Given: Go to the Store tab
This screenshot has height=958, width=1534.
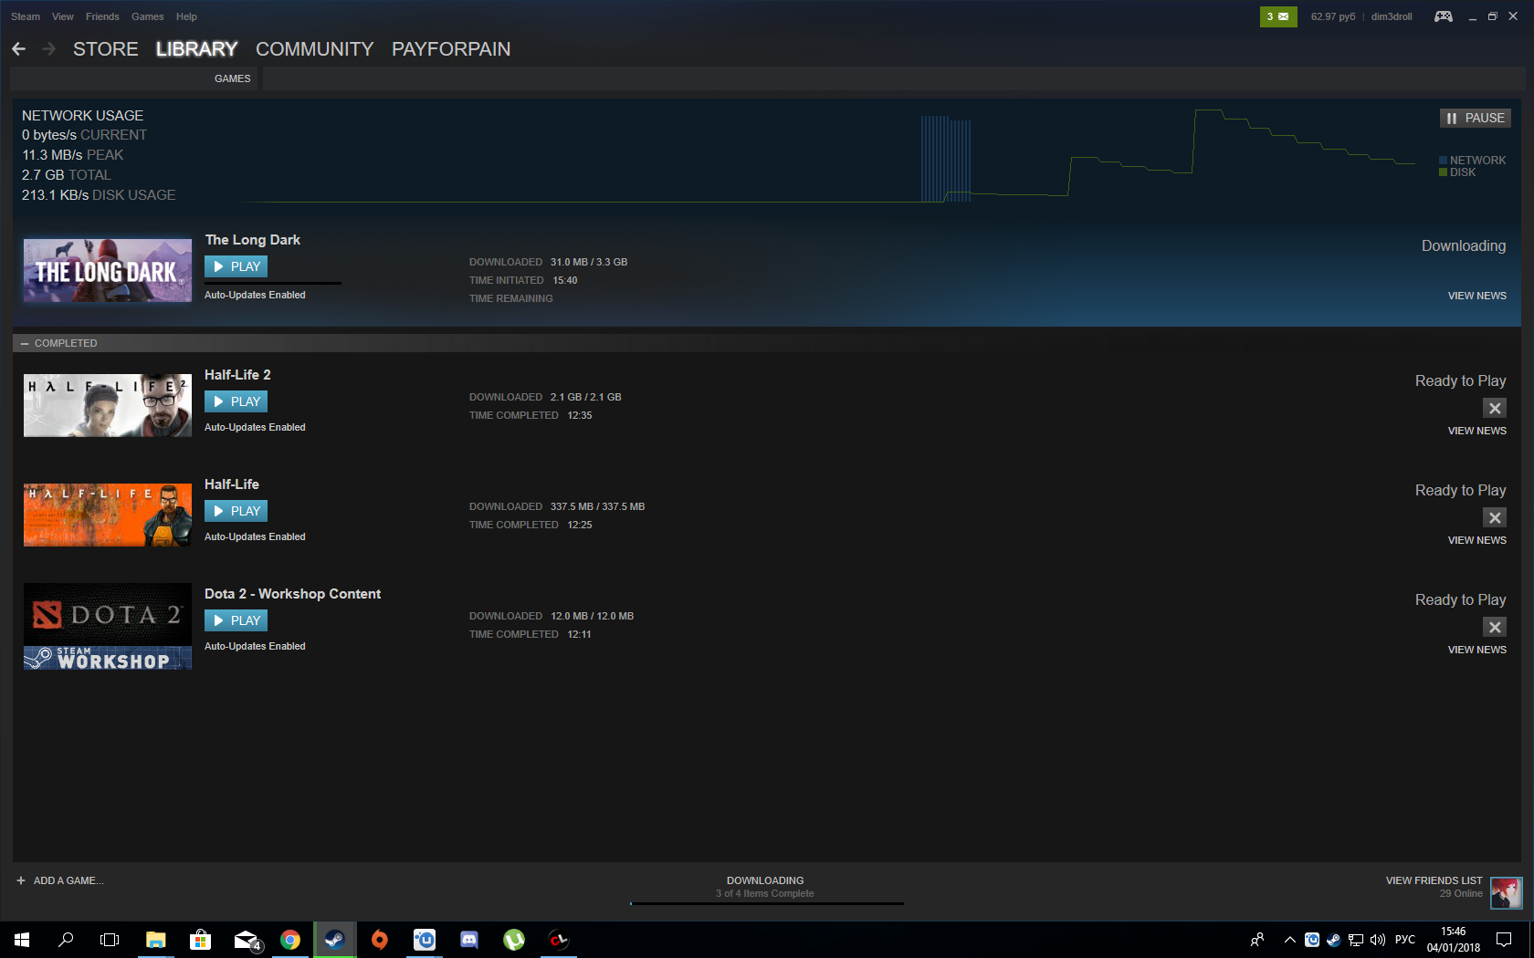Looking at the screenshot, I should coord(106,49).
